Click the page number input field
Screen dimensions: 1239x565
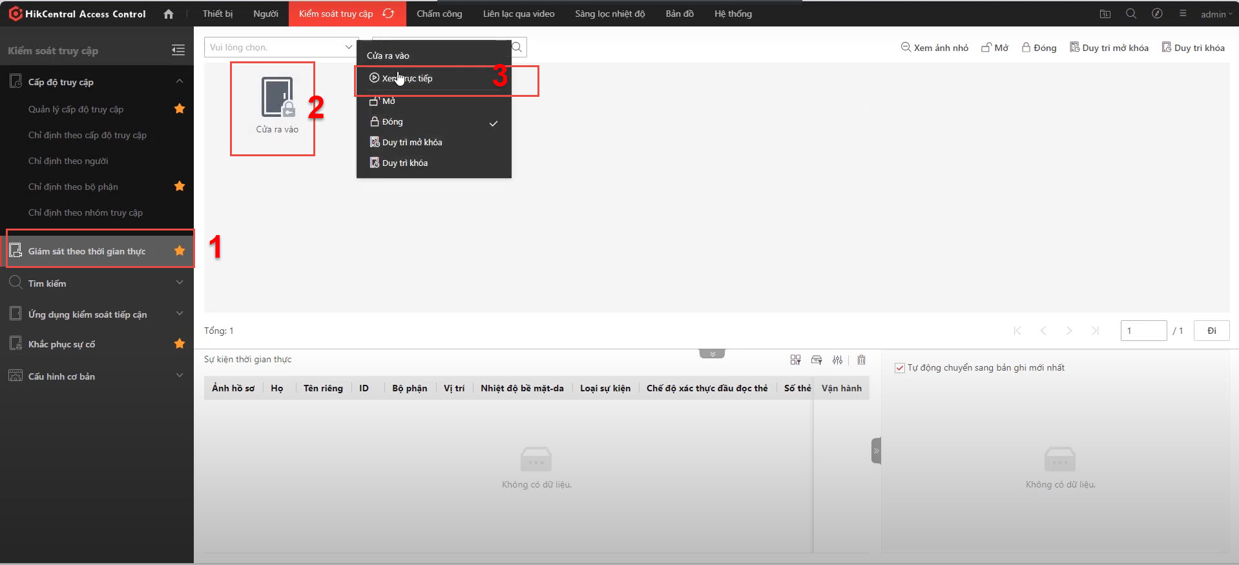click(x=1143, y=331)
